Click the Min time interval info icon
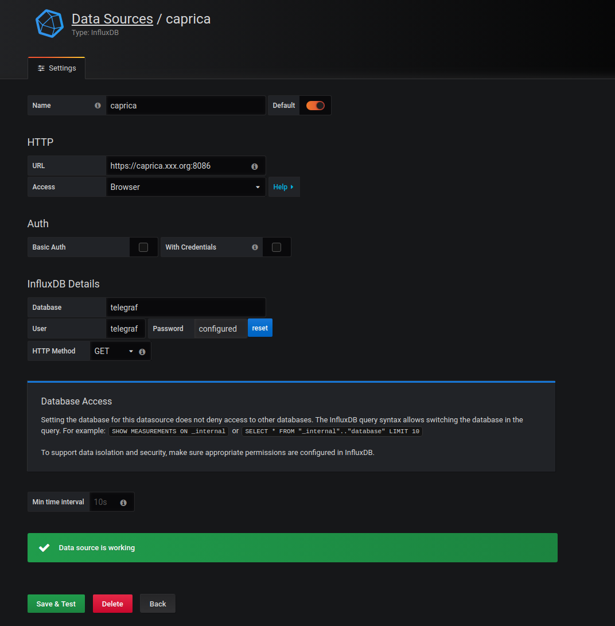The height and width of the screenshot is (626, 615). pos(123,503)
